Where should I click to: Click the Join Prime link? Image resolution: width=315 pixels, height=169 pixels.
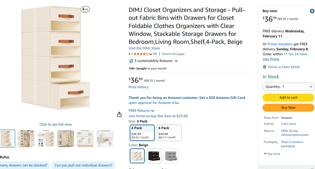(x=271, y=59)
